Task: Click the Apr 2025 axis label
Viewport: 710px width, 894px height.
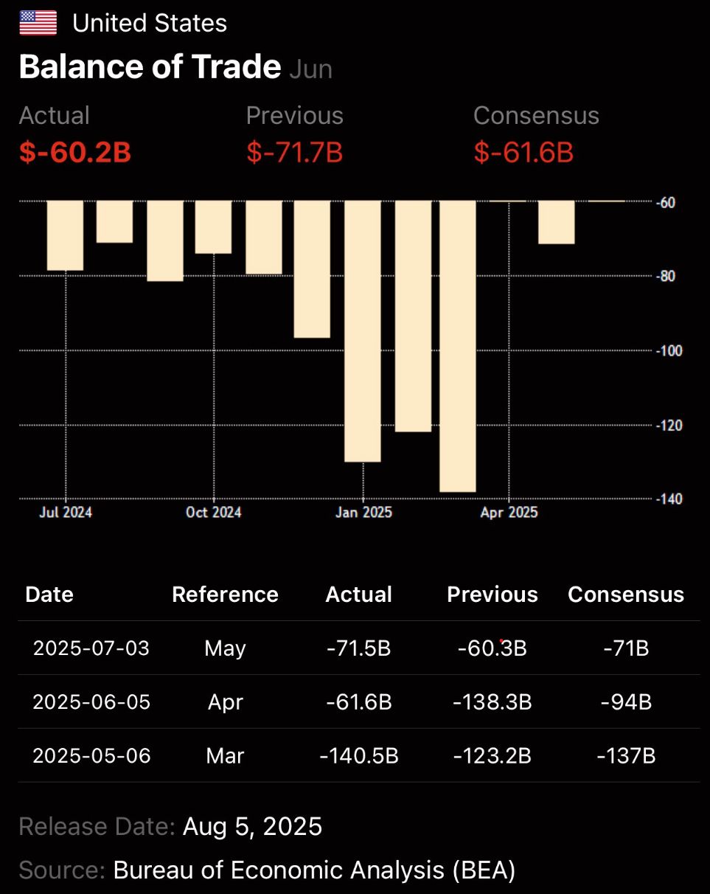Action: click(509, 512)
